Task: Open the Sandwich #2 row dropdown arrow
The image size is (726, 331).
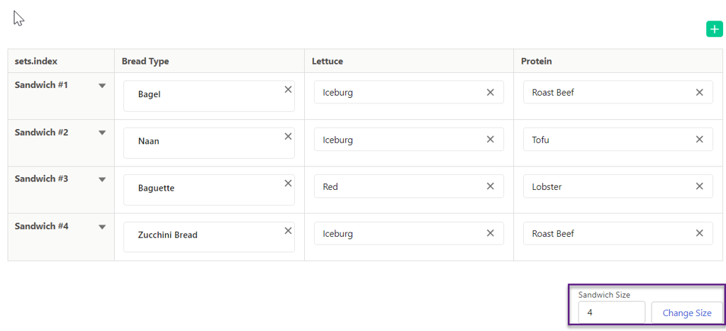Action: pyautogui.click(x=102, y=133)
